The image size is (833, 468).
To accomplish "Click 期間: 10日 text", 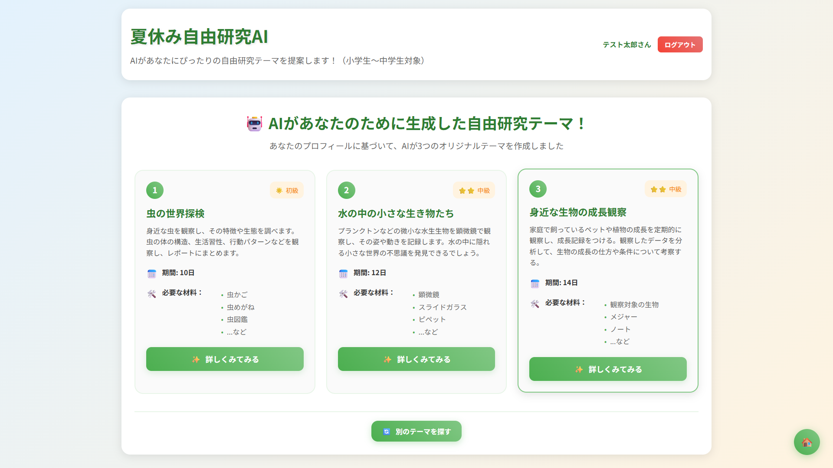I will (178, 273).
